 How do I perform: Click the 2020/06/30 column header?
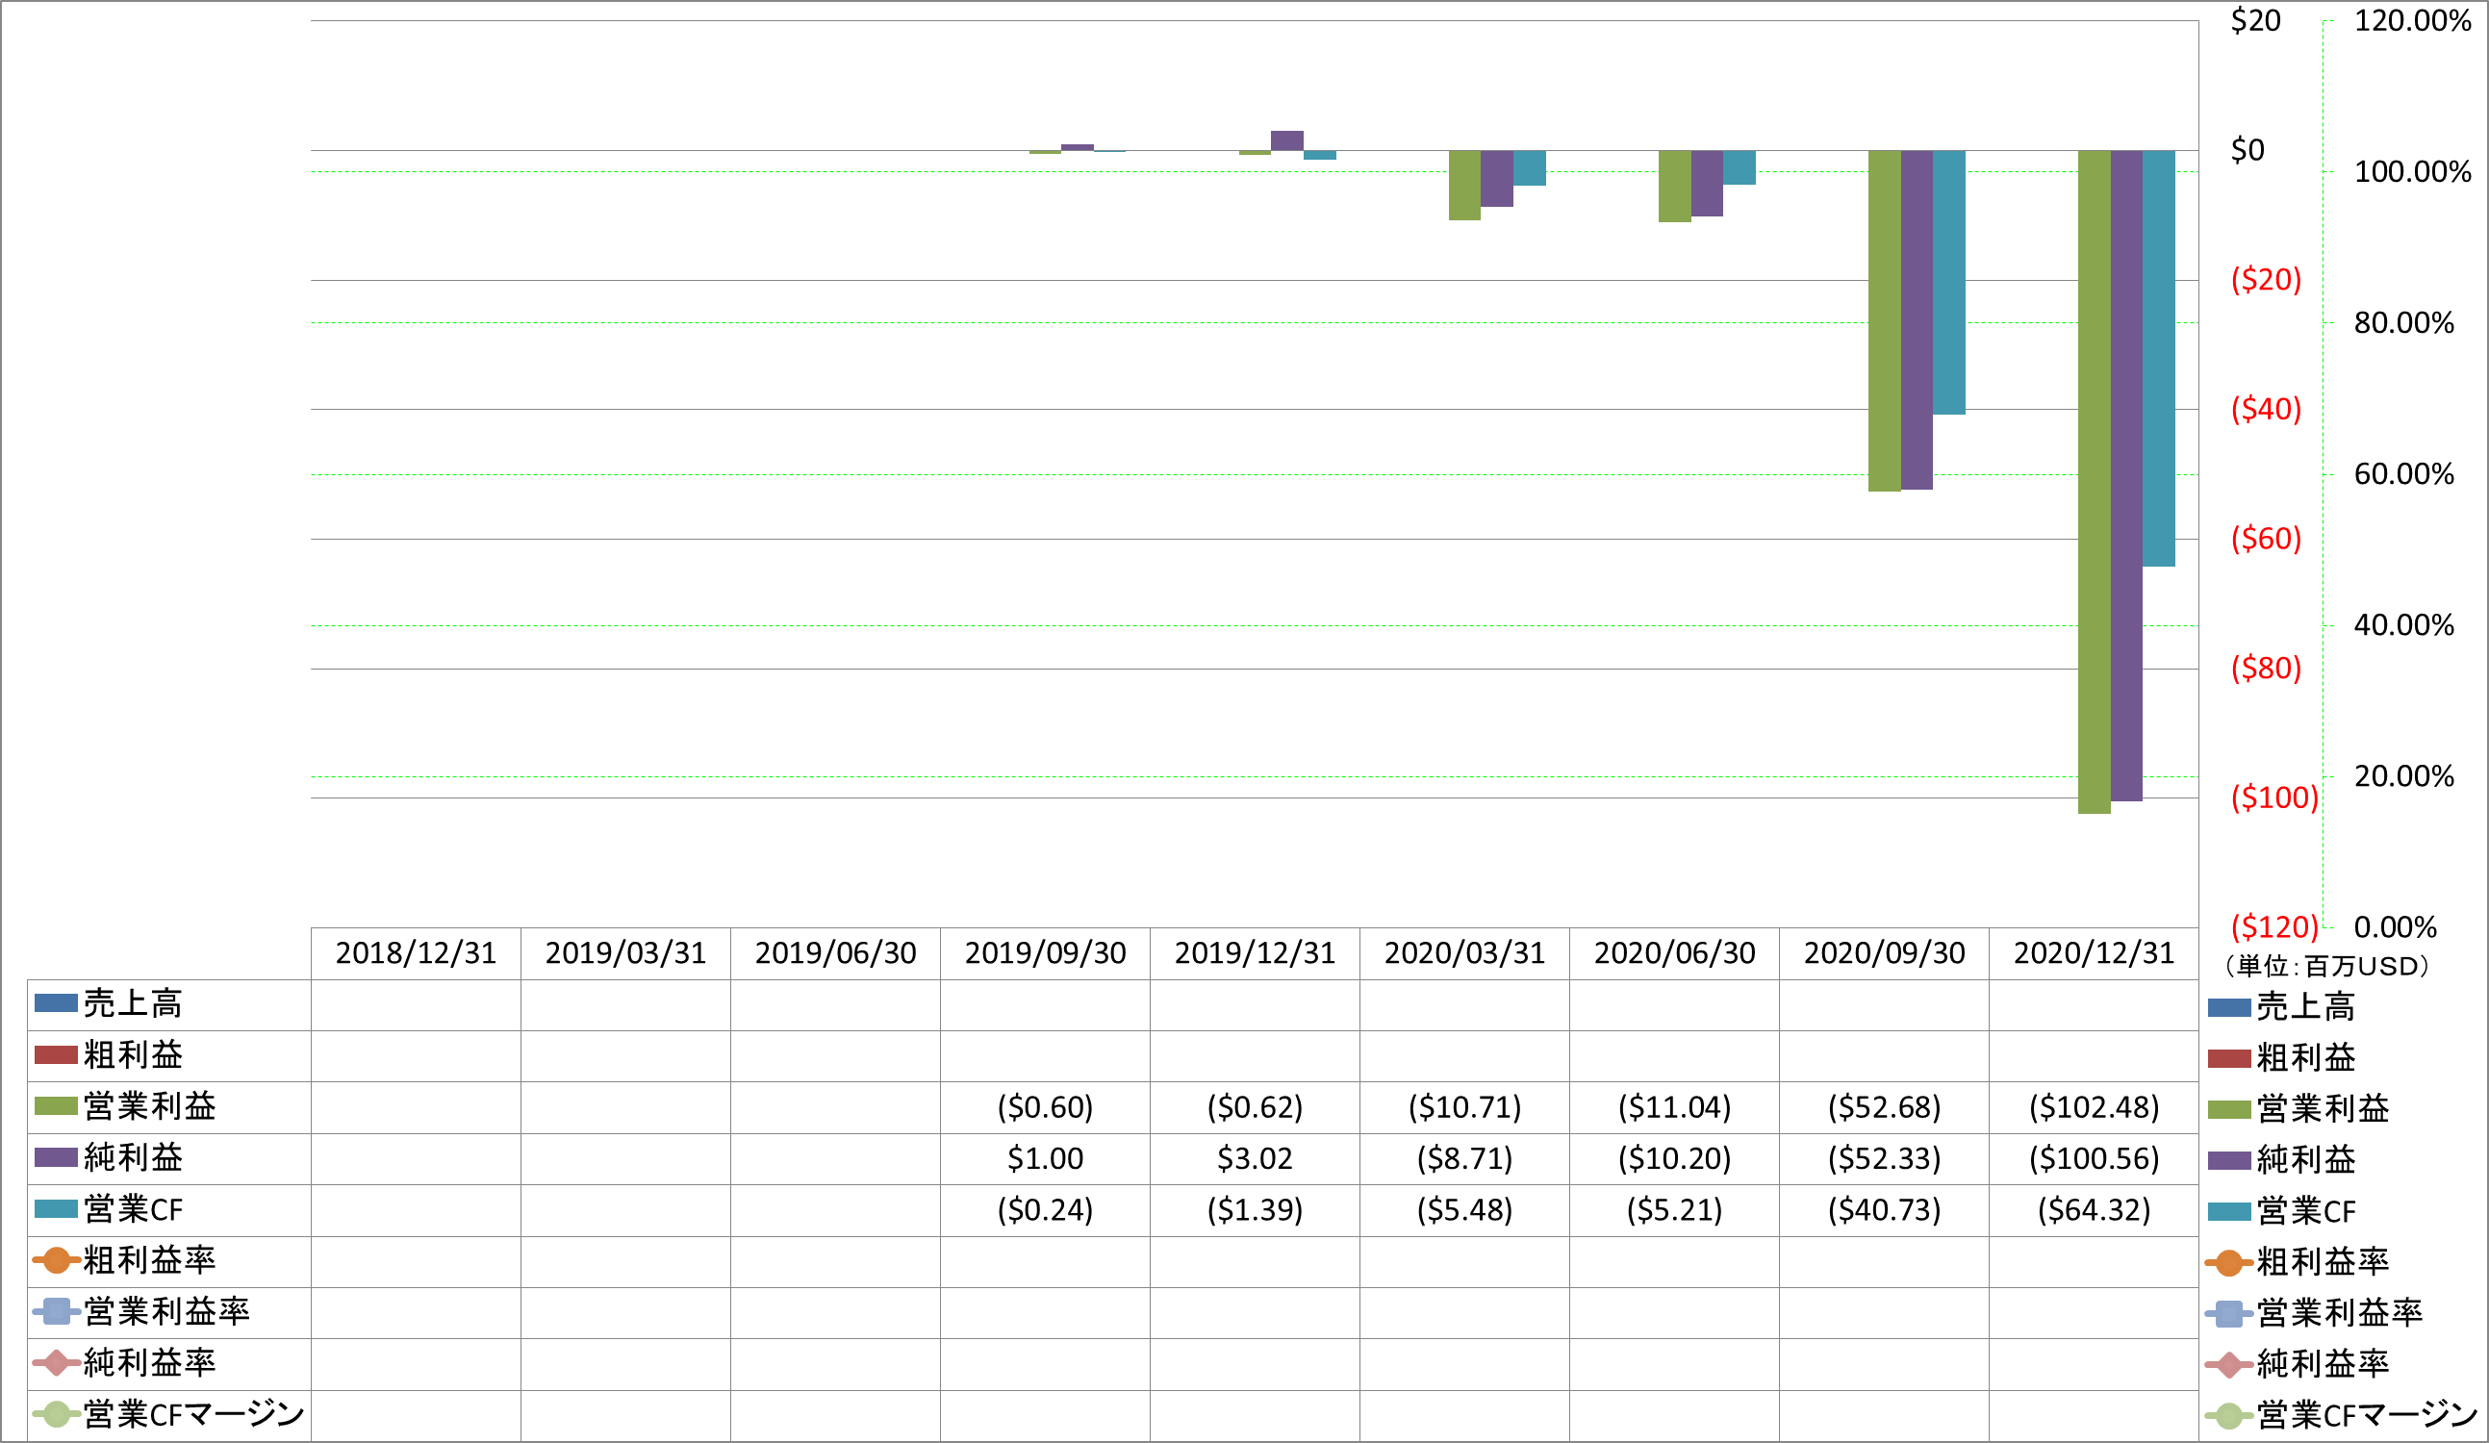pyautogui.click(x=1674, y=953)
